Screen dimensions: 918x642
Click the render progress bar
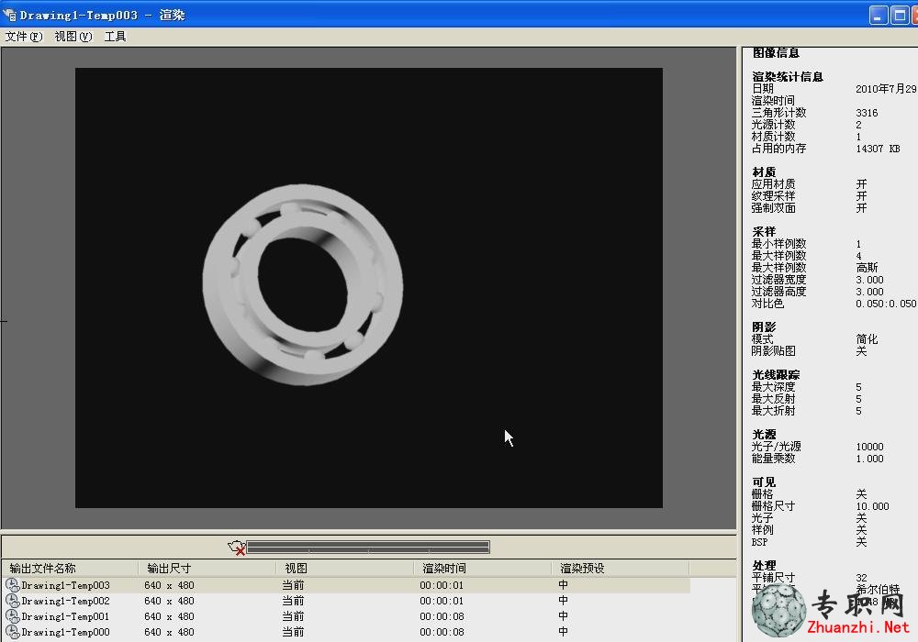tap(368, 548)
